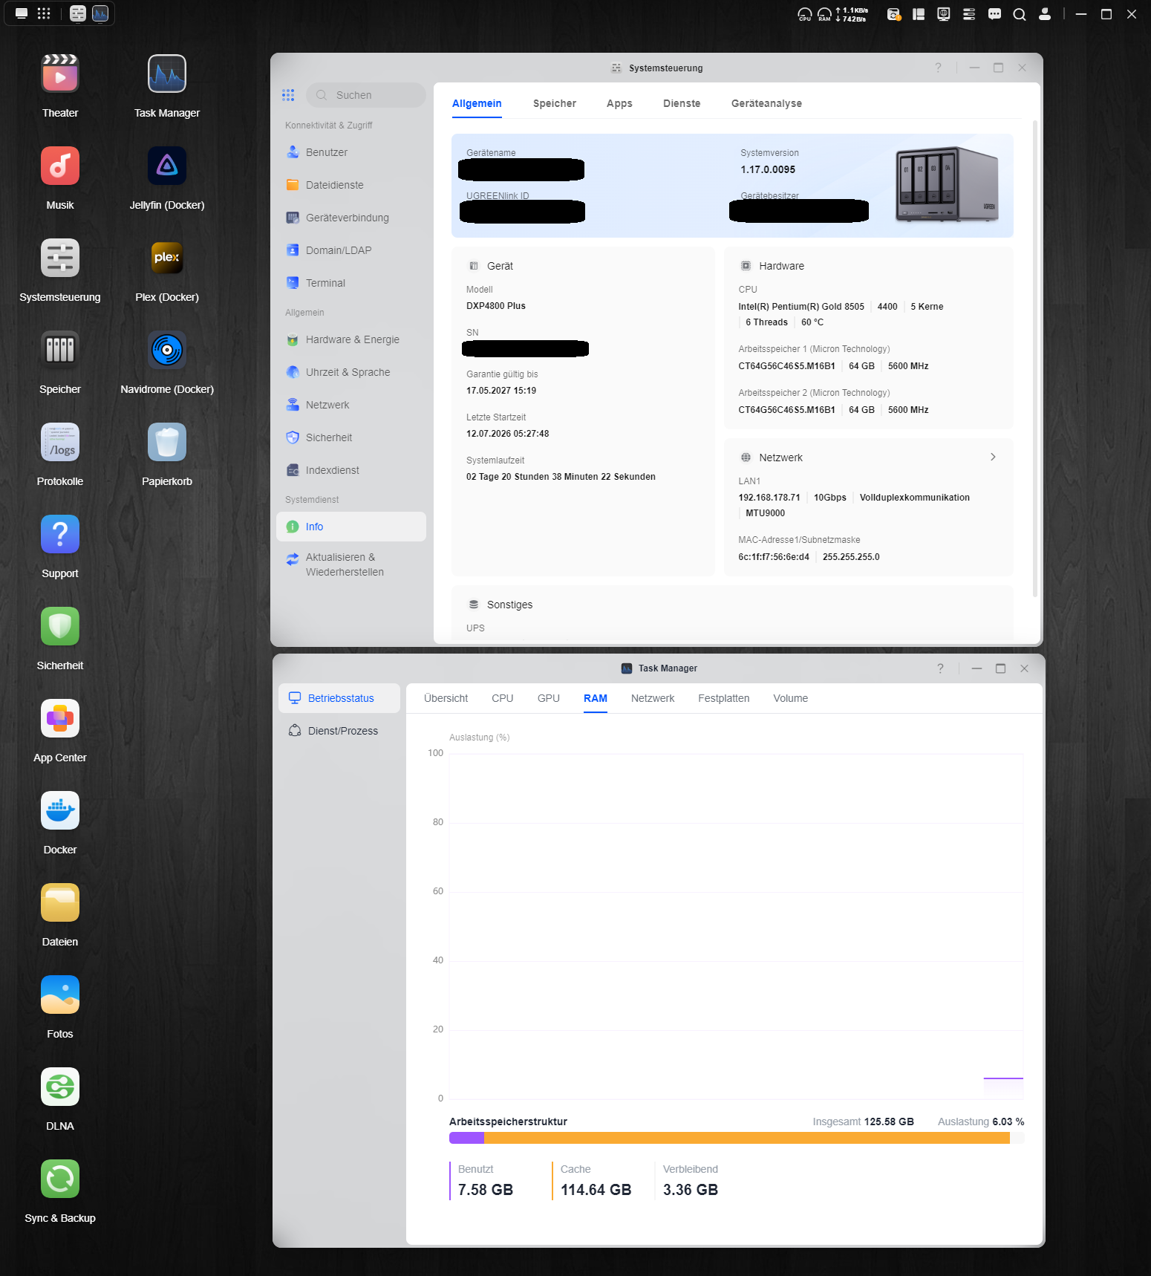Open Uhrzeit & Sprache settings

pyautogui.click(x=351, y=372)
